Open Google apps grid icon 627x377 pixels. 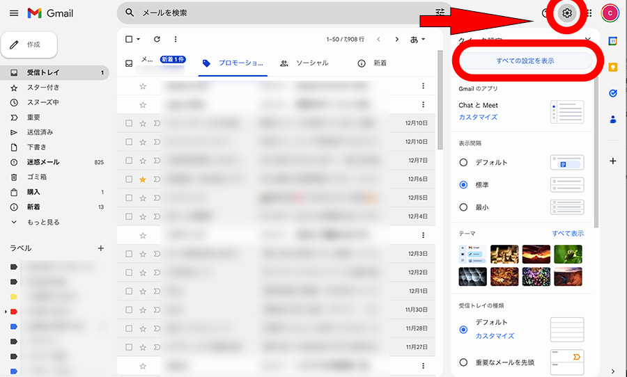click(x=589, y=13)
